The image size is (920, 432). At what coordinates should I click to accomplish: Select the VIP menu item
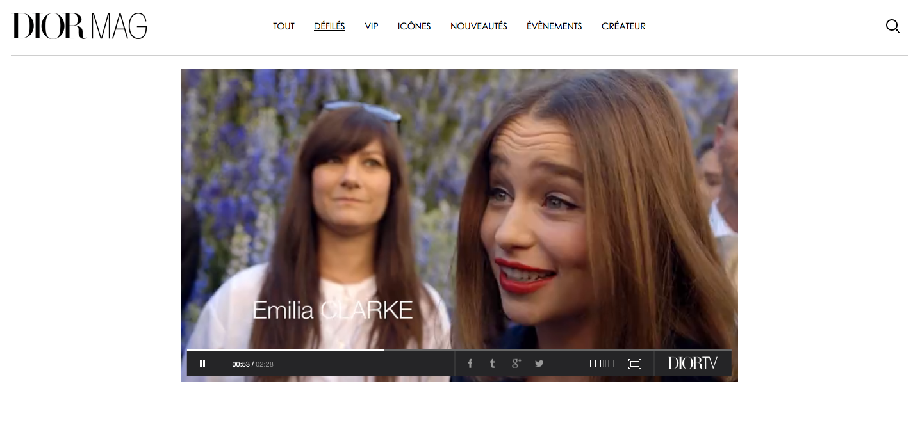372,26
